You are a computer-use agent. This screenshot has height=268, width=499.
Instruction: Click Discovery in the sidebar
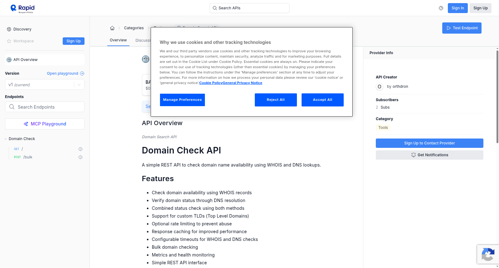[x=22, y=29]
